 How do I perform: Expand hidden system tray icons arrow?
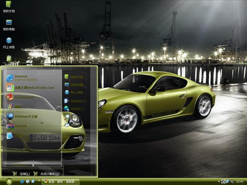(218, 181)
